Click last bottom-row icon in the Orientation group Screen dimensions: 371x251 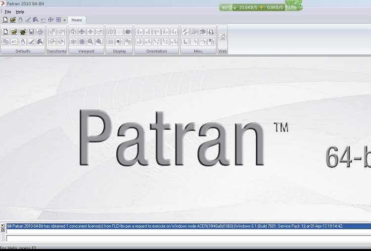pyautogui.click(x=174, y=42)
